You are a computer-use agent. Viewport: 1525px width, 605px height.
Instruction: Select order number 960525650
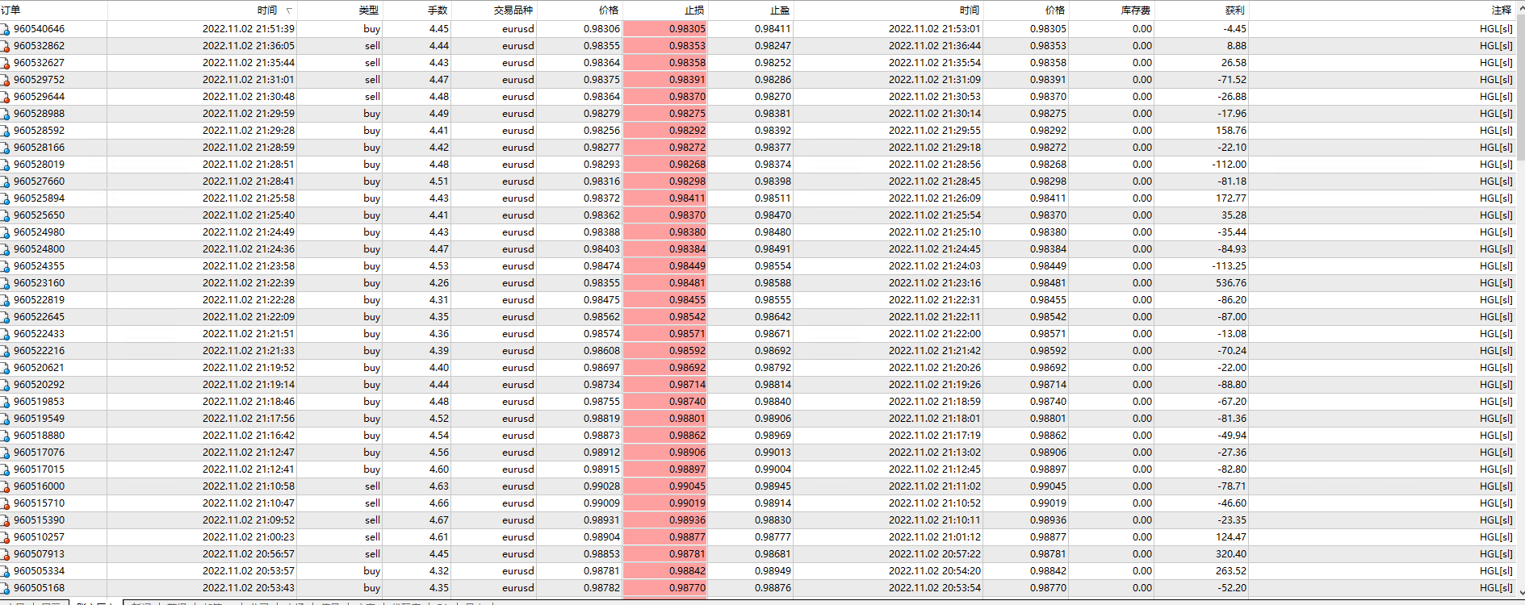tap(39, 215)
